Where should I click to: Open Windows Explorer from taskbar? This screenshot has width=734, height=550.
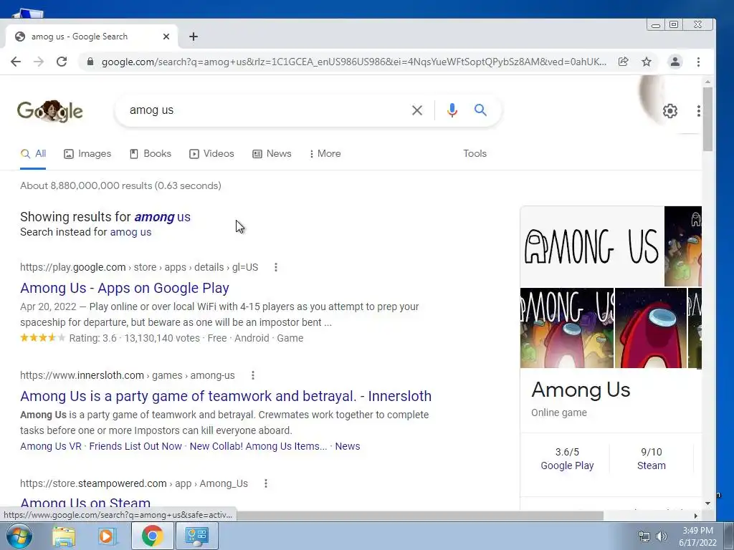point(64,536)
